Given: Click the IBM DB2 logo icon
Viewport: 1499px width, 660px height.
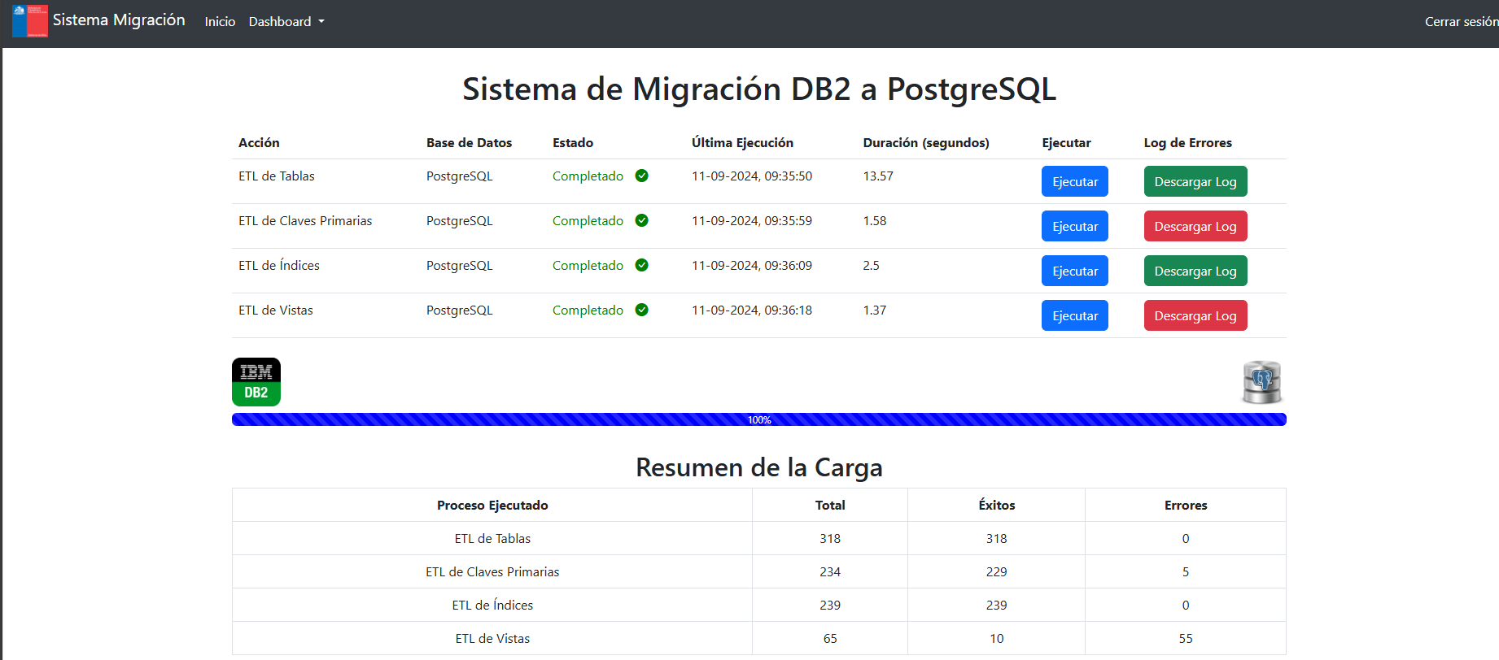Looking at the screenshot, I should [x=256, y=382].
